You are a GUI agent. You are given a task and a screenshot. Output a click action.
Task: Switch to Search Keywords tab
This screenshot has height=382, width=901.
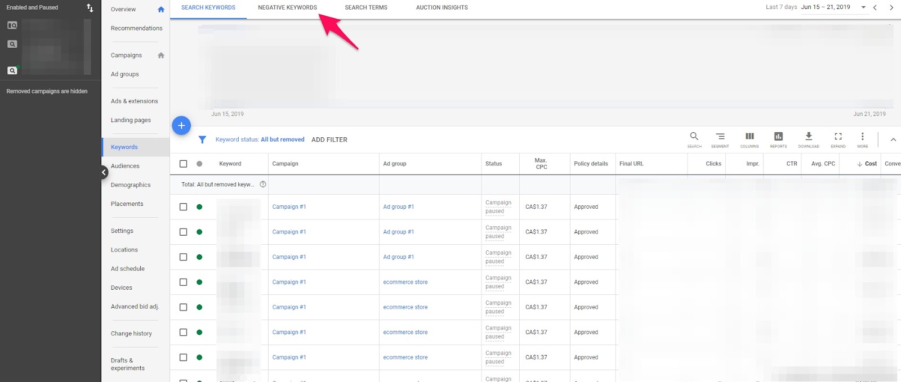click(x=208, y=7)
